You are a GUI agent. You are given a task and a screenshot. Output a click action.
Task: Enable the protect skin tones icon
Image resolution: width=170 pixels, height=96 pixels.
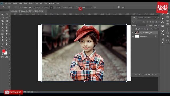[x=95, y=7]
